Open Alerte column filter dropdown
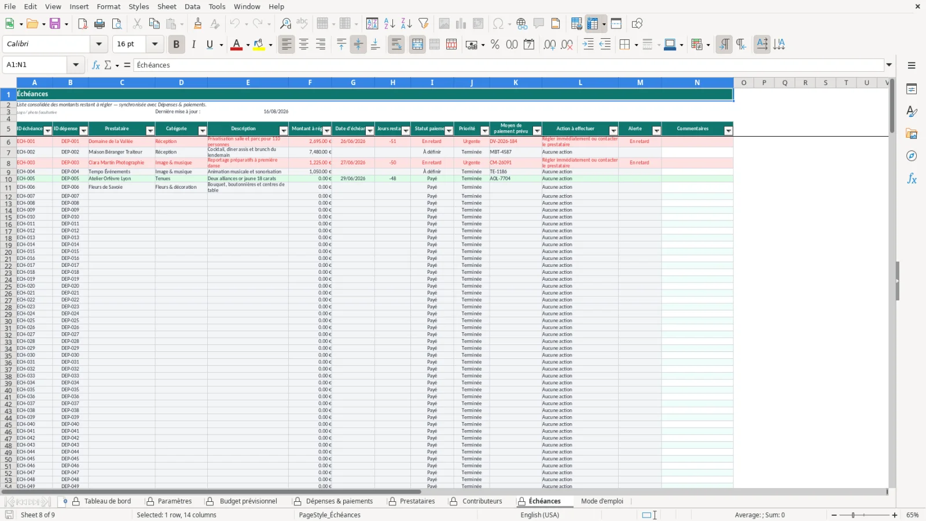926x521 pixels. coord(656,131)
